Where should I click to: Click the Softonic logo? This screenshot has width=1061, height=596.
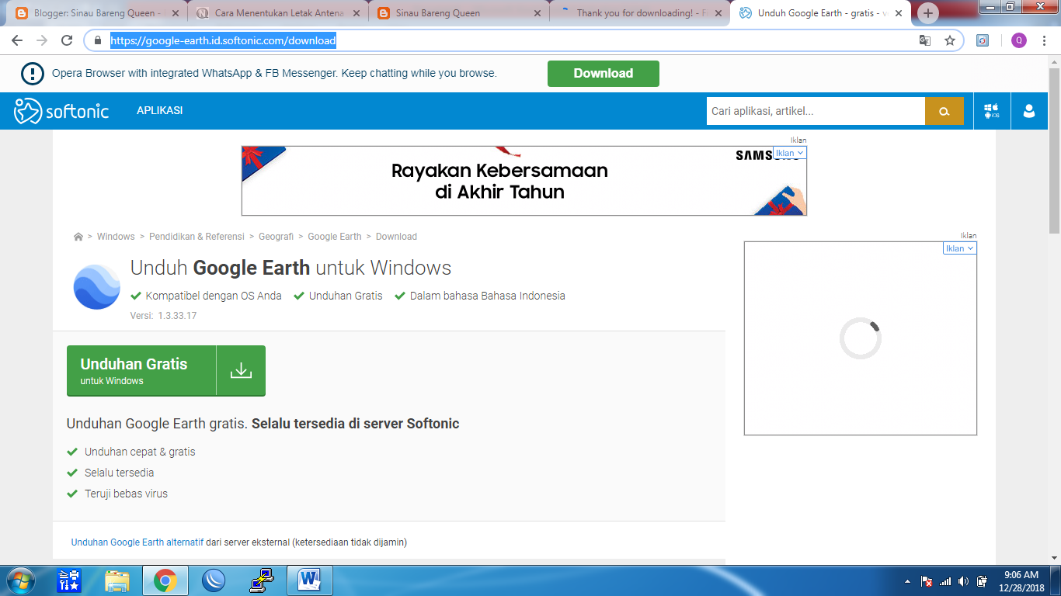coord(61,111)
